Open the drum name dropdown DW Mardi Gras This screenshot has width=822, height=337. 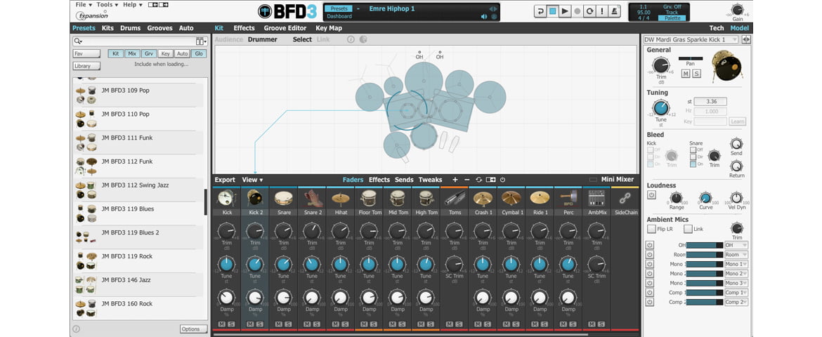[691, 40]
